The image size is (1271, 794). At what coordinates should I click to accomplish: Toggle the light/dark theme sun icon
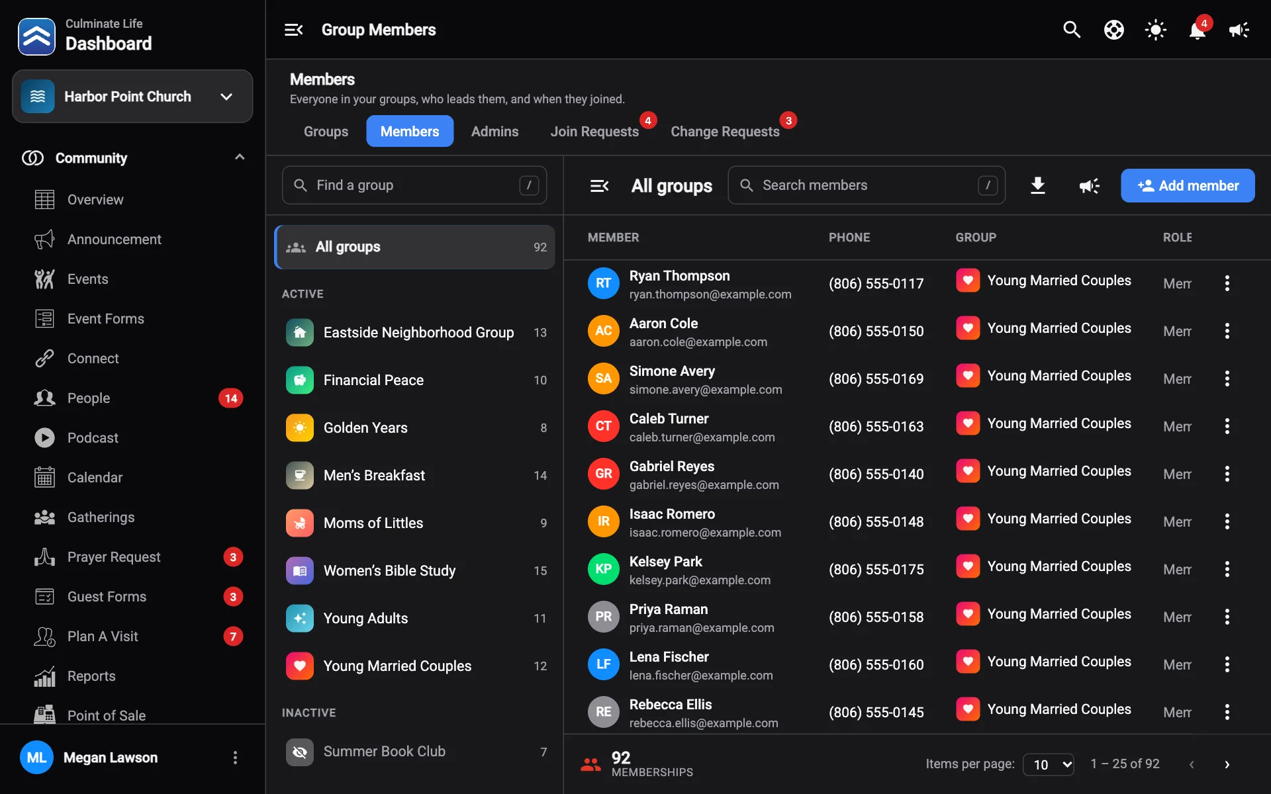coord(1156,30)
